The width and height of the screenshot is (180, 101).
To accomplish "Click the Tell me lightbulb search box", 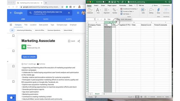I will (x=140, y=5).
